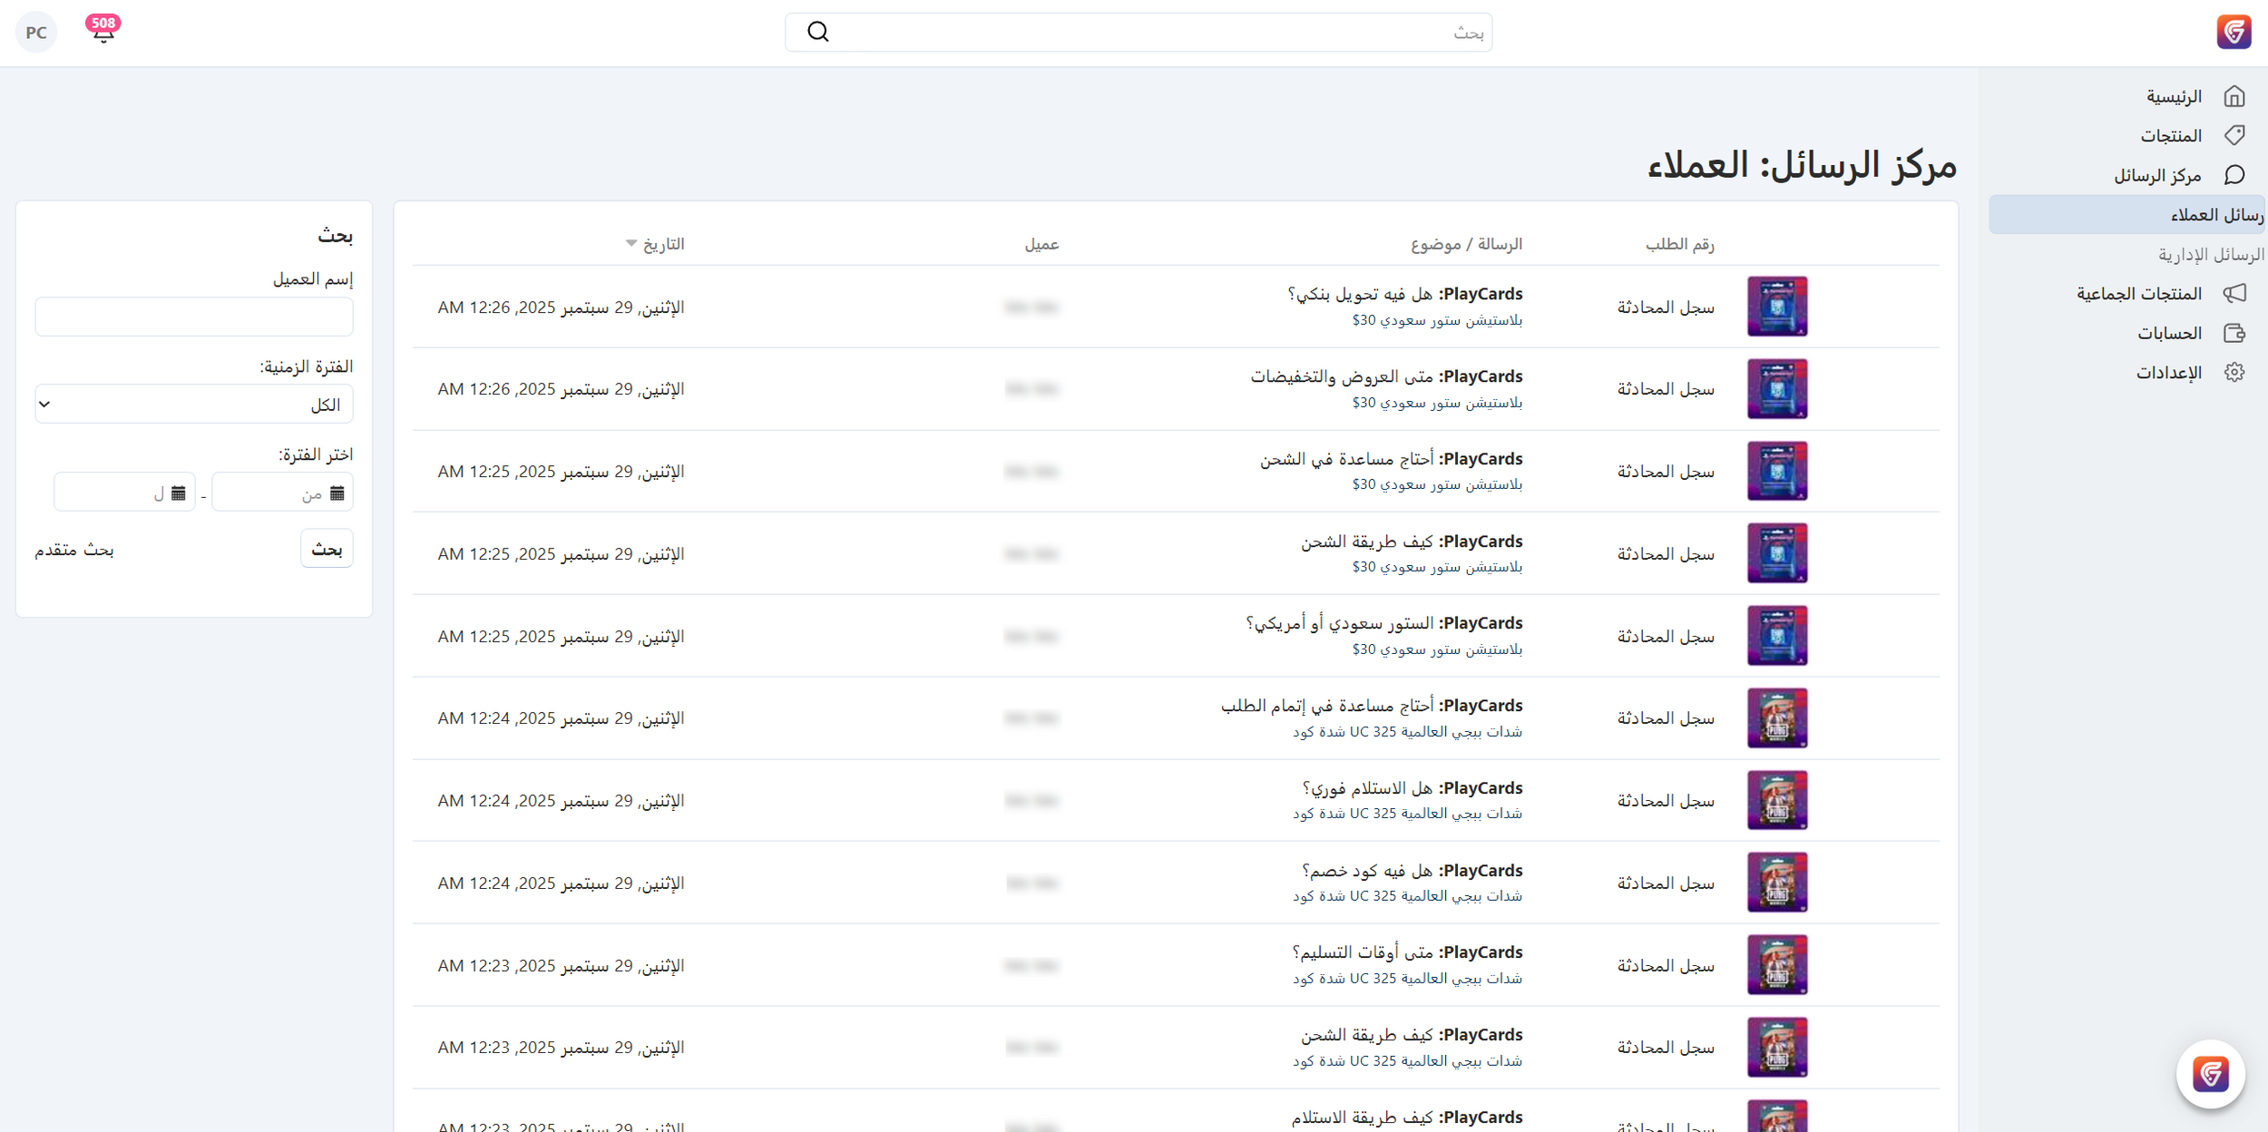Sort by the التاريخ column arrow
Viewport: 2268px width, 1132px height.
pyautogui.click(x=631, y=243)
